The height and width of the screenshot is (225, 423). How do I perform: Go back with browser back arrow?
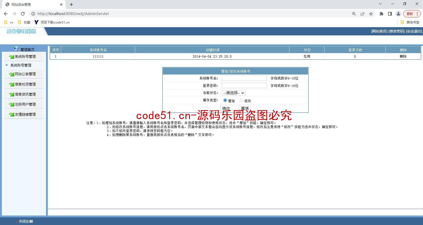[6, 14]
